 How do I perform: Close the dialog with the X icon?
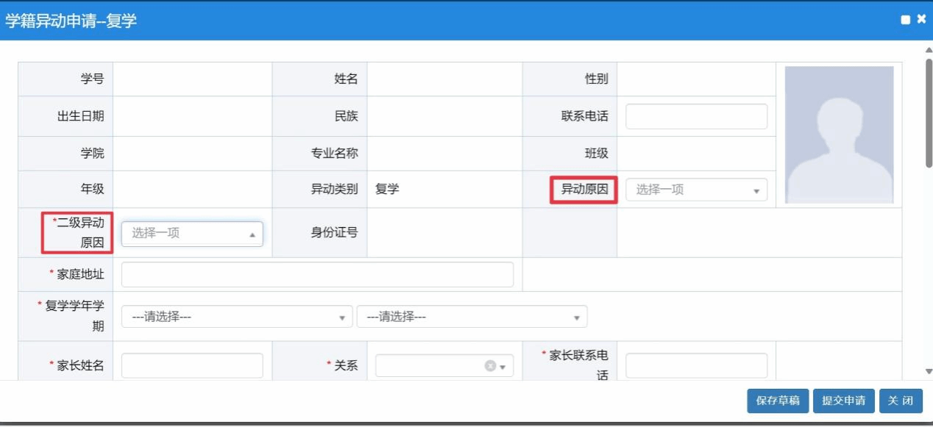coord(921,20)
